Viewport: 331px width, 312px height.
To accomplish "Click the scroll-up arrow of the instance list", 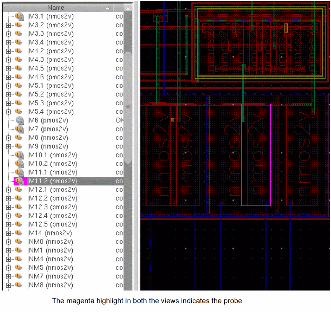I will (128, 8).
